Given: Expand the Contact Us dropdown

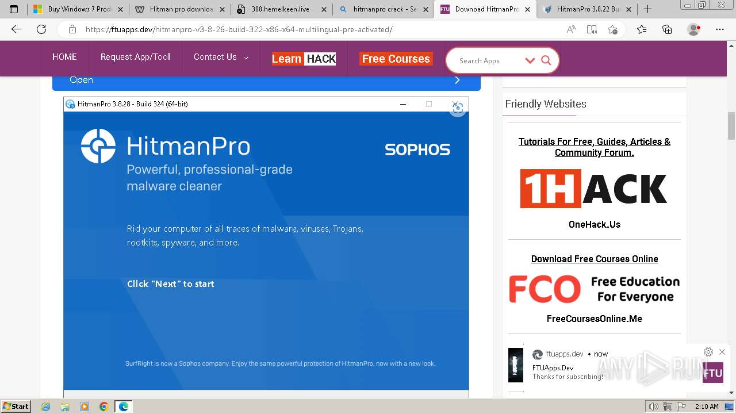Looking at the screenshot, I should tap(221, 57).
